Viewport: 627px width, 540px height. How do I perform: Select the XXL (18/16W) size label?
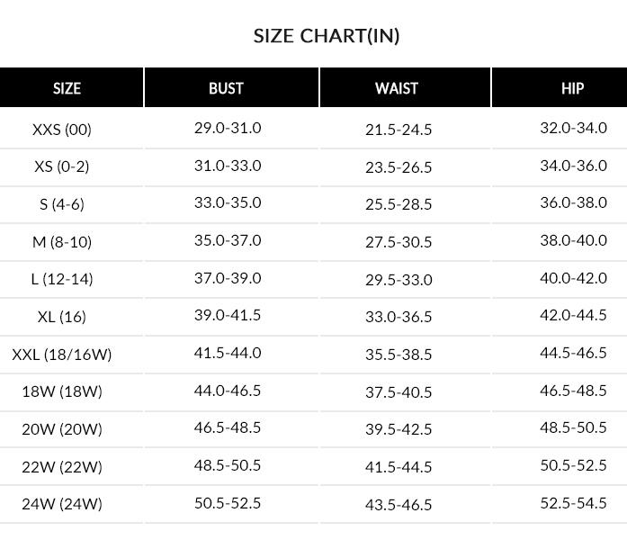coord(62,355)
